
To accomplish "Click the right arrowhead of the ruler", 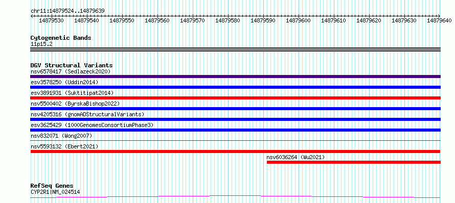I will pos(439,16).
